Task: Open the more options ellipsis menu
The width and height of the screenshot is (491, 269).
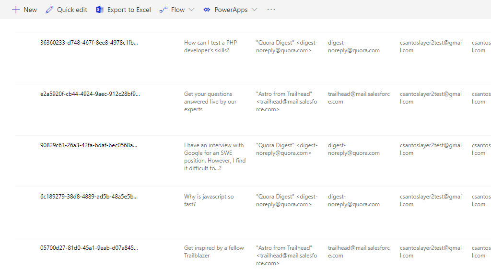Action: [271, 10]
